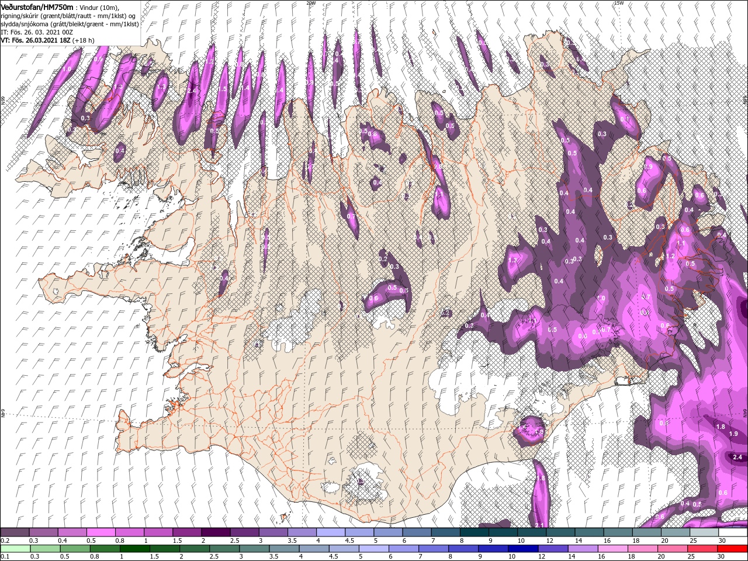748x561 pixels.
Task: Click the 'Vindur (10m)' label
Action: (x=99, y=7)
